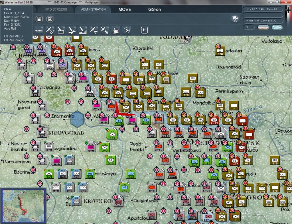Select the green unit labeled 8=35
292x224 pixels.
point(146,120)
